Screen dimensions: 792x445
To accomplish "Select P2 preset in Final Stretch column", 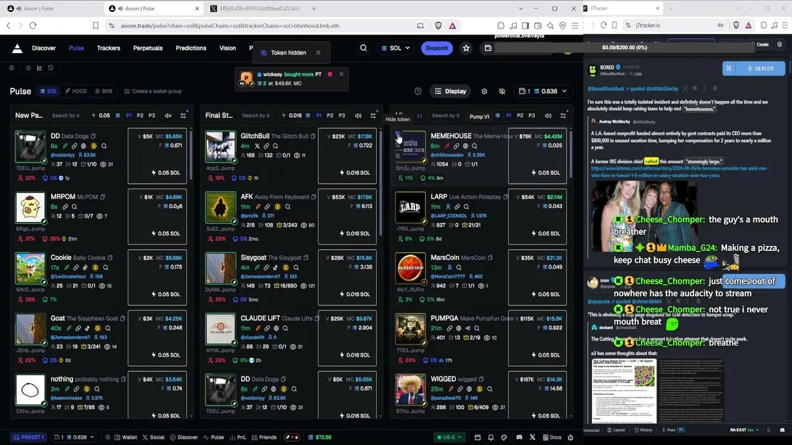I will tap(330, 116).
